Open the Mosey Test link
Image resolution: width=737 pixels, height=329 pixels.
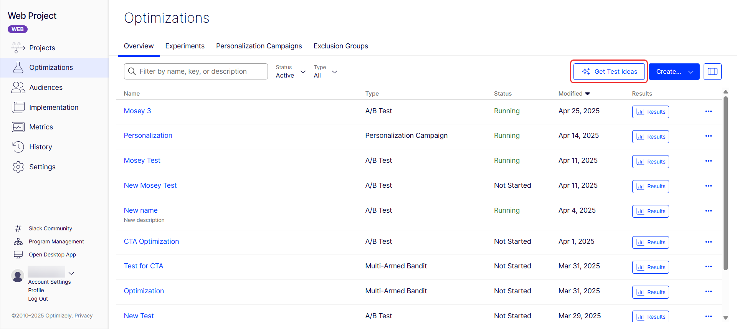(x=142, y=160)
